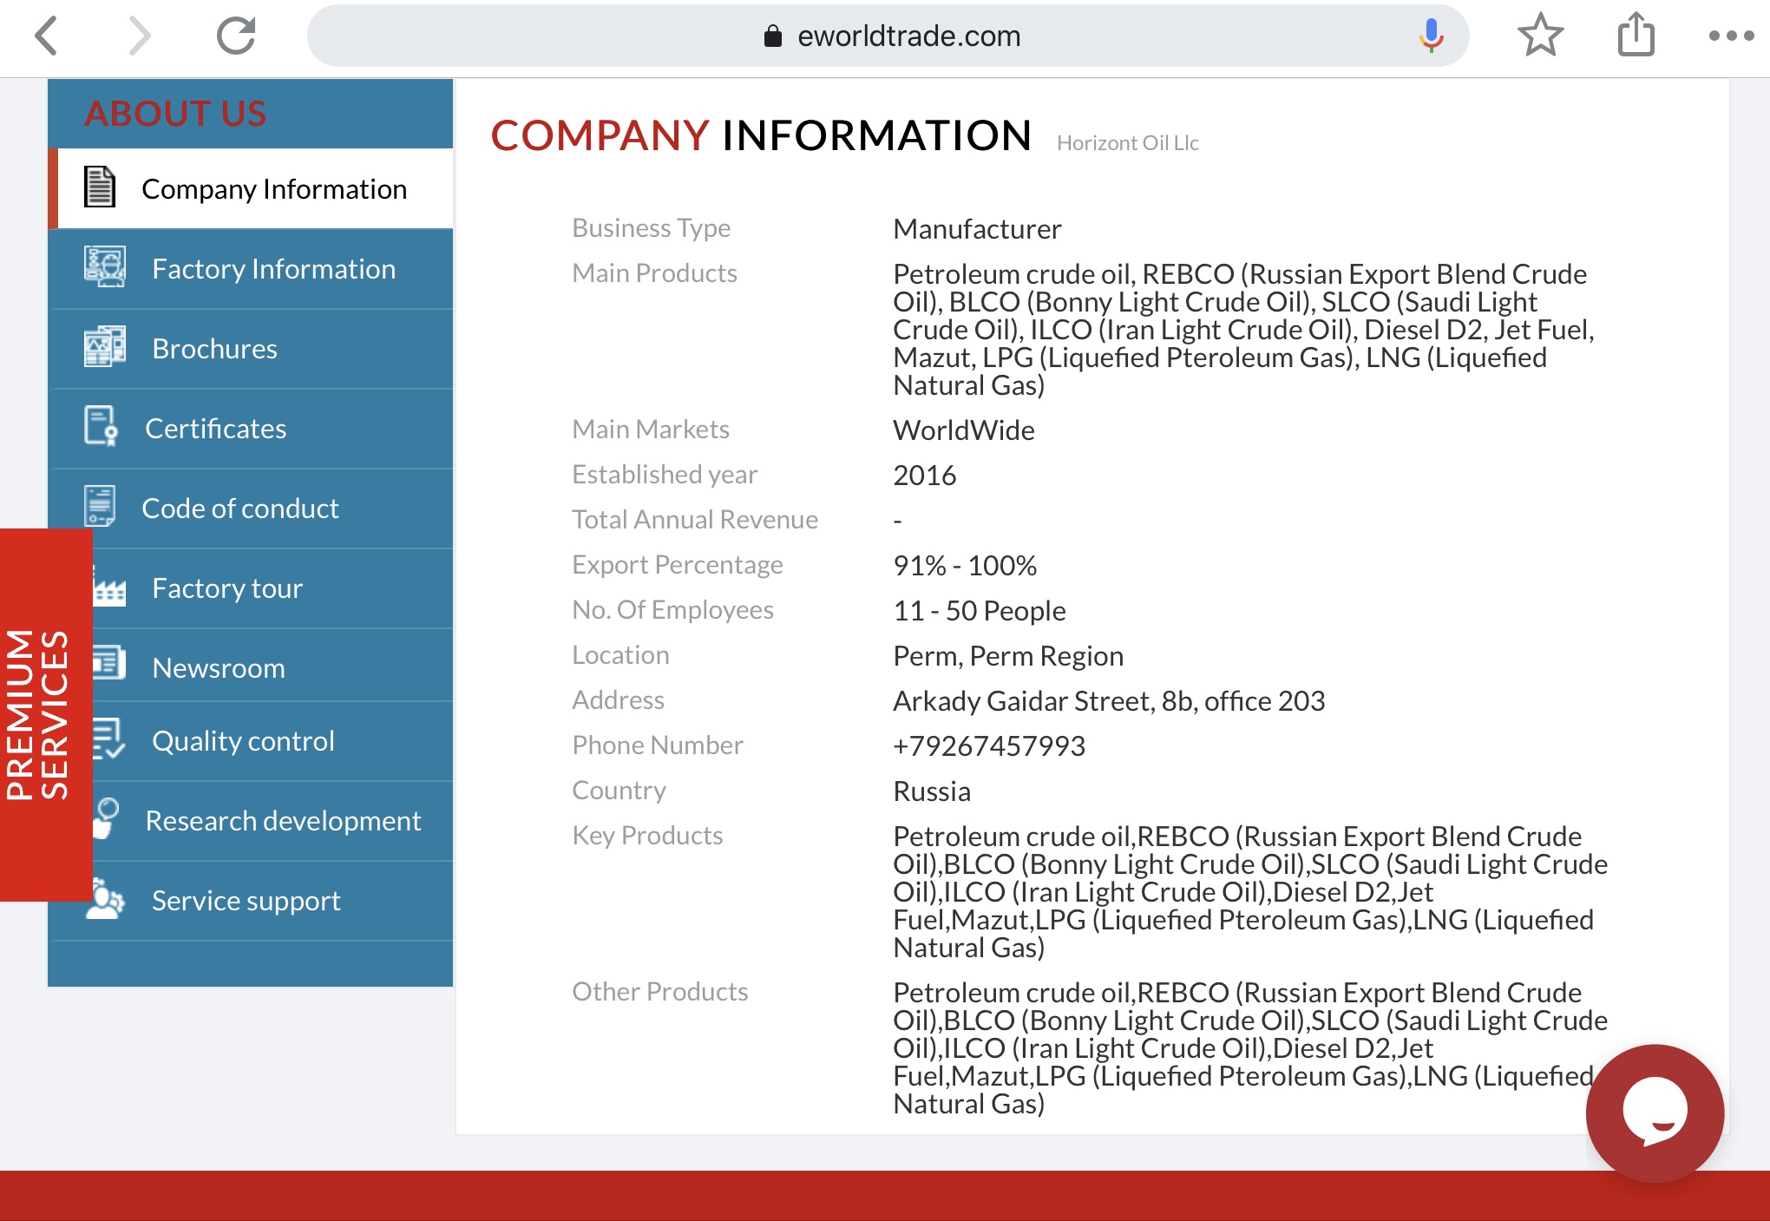Image resolution: width=1770 pixels, height=1221 pixels.
Task: Click the browser back arrow
Action: (x=47, y=36)
